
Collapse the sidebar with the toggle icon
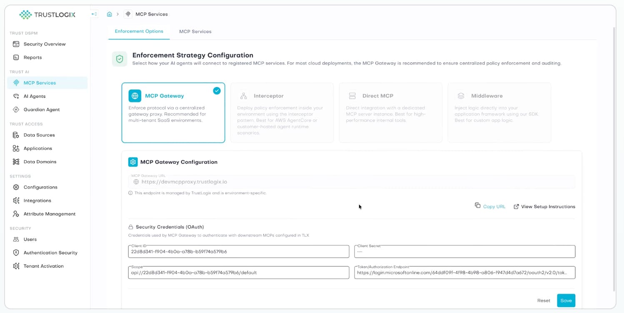[94, 14]
